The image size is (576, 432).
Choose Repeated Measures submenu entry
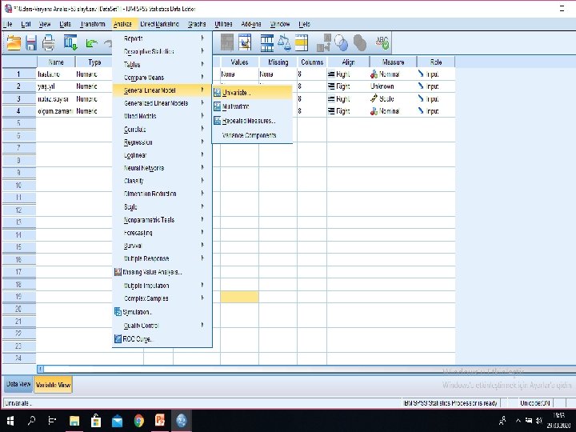252,121
